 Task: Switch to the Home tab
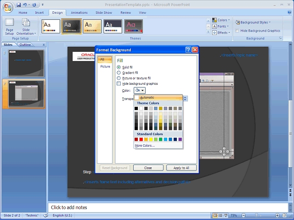pyautogui.click(x=23, y=12)
